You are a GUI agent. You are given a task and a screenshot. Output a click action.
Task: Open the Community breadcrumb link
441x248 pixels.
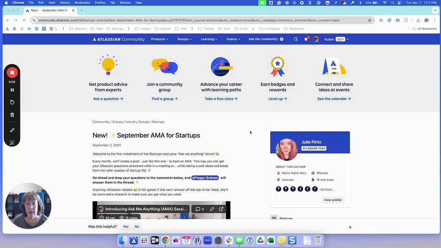pos(101,122)
